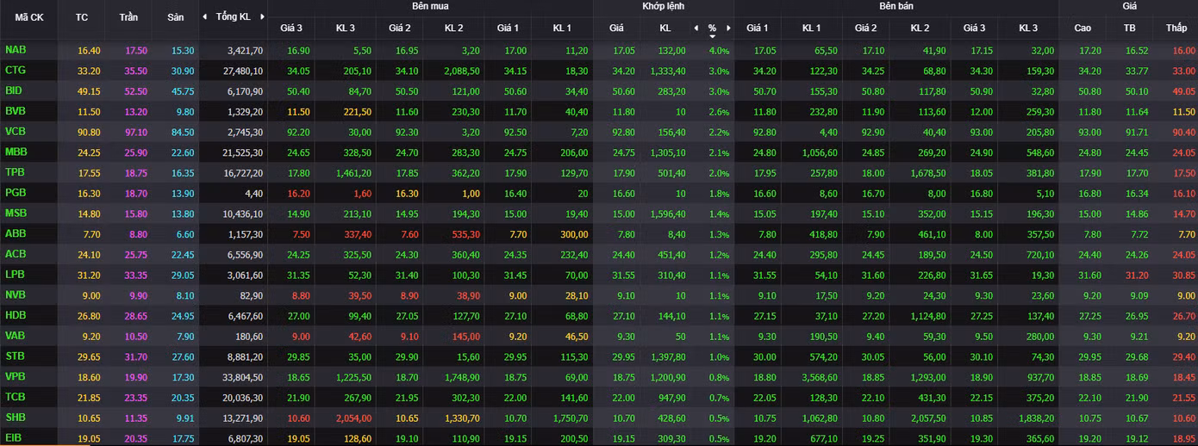Sort by TC reference price header

pos(82,17)
